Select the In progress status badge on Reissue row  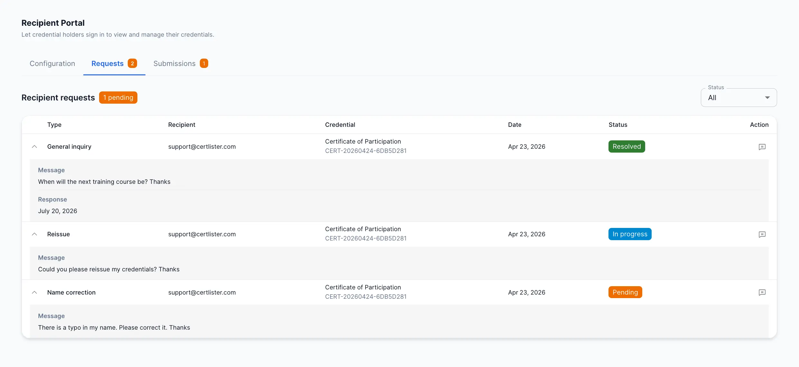point(630,234)
